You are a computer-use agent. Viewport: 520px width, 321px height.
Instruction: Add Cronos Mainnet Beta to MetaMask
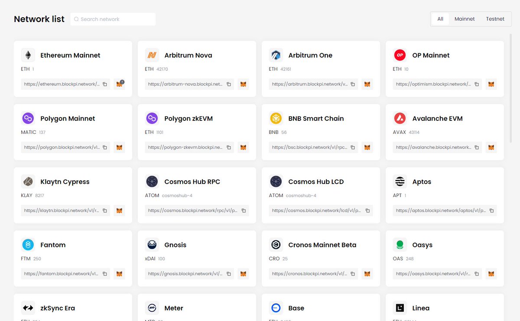pos(367,274)
